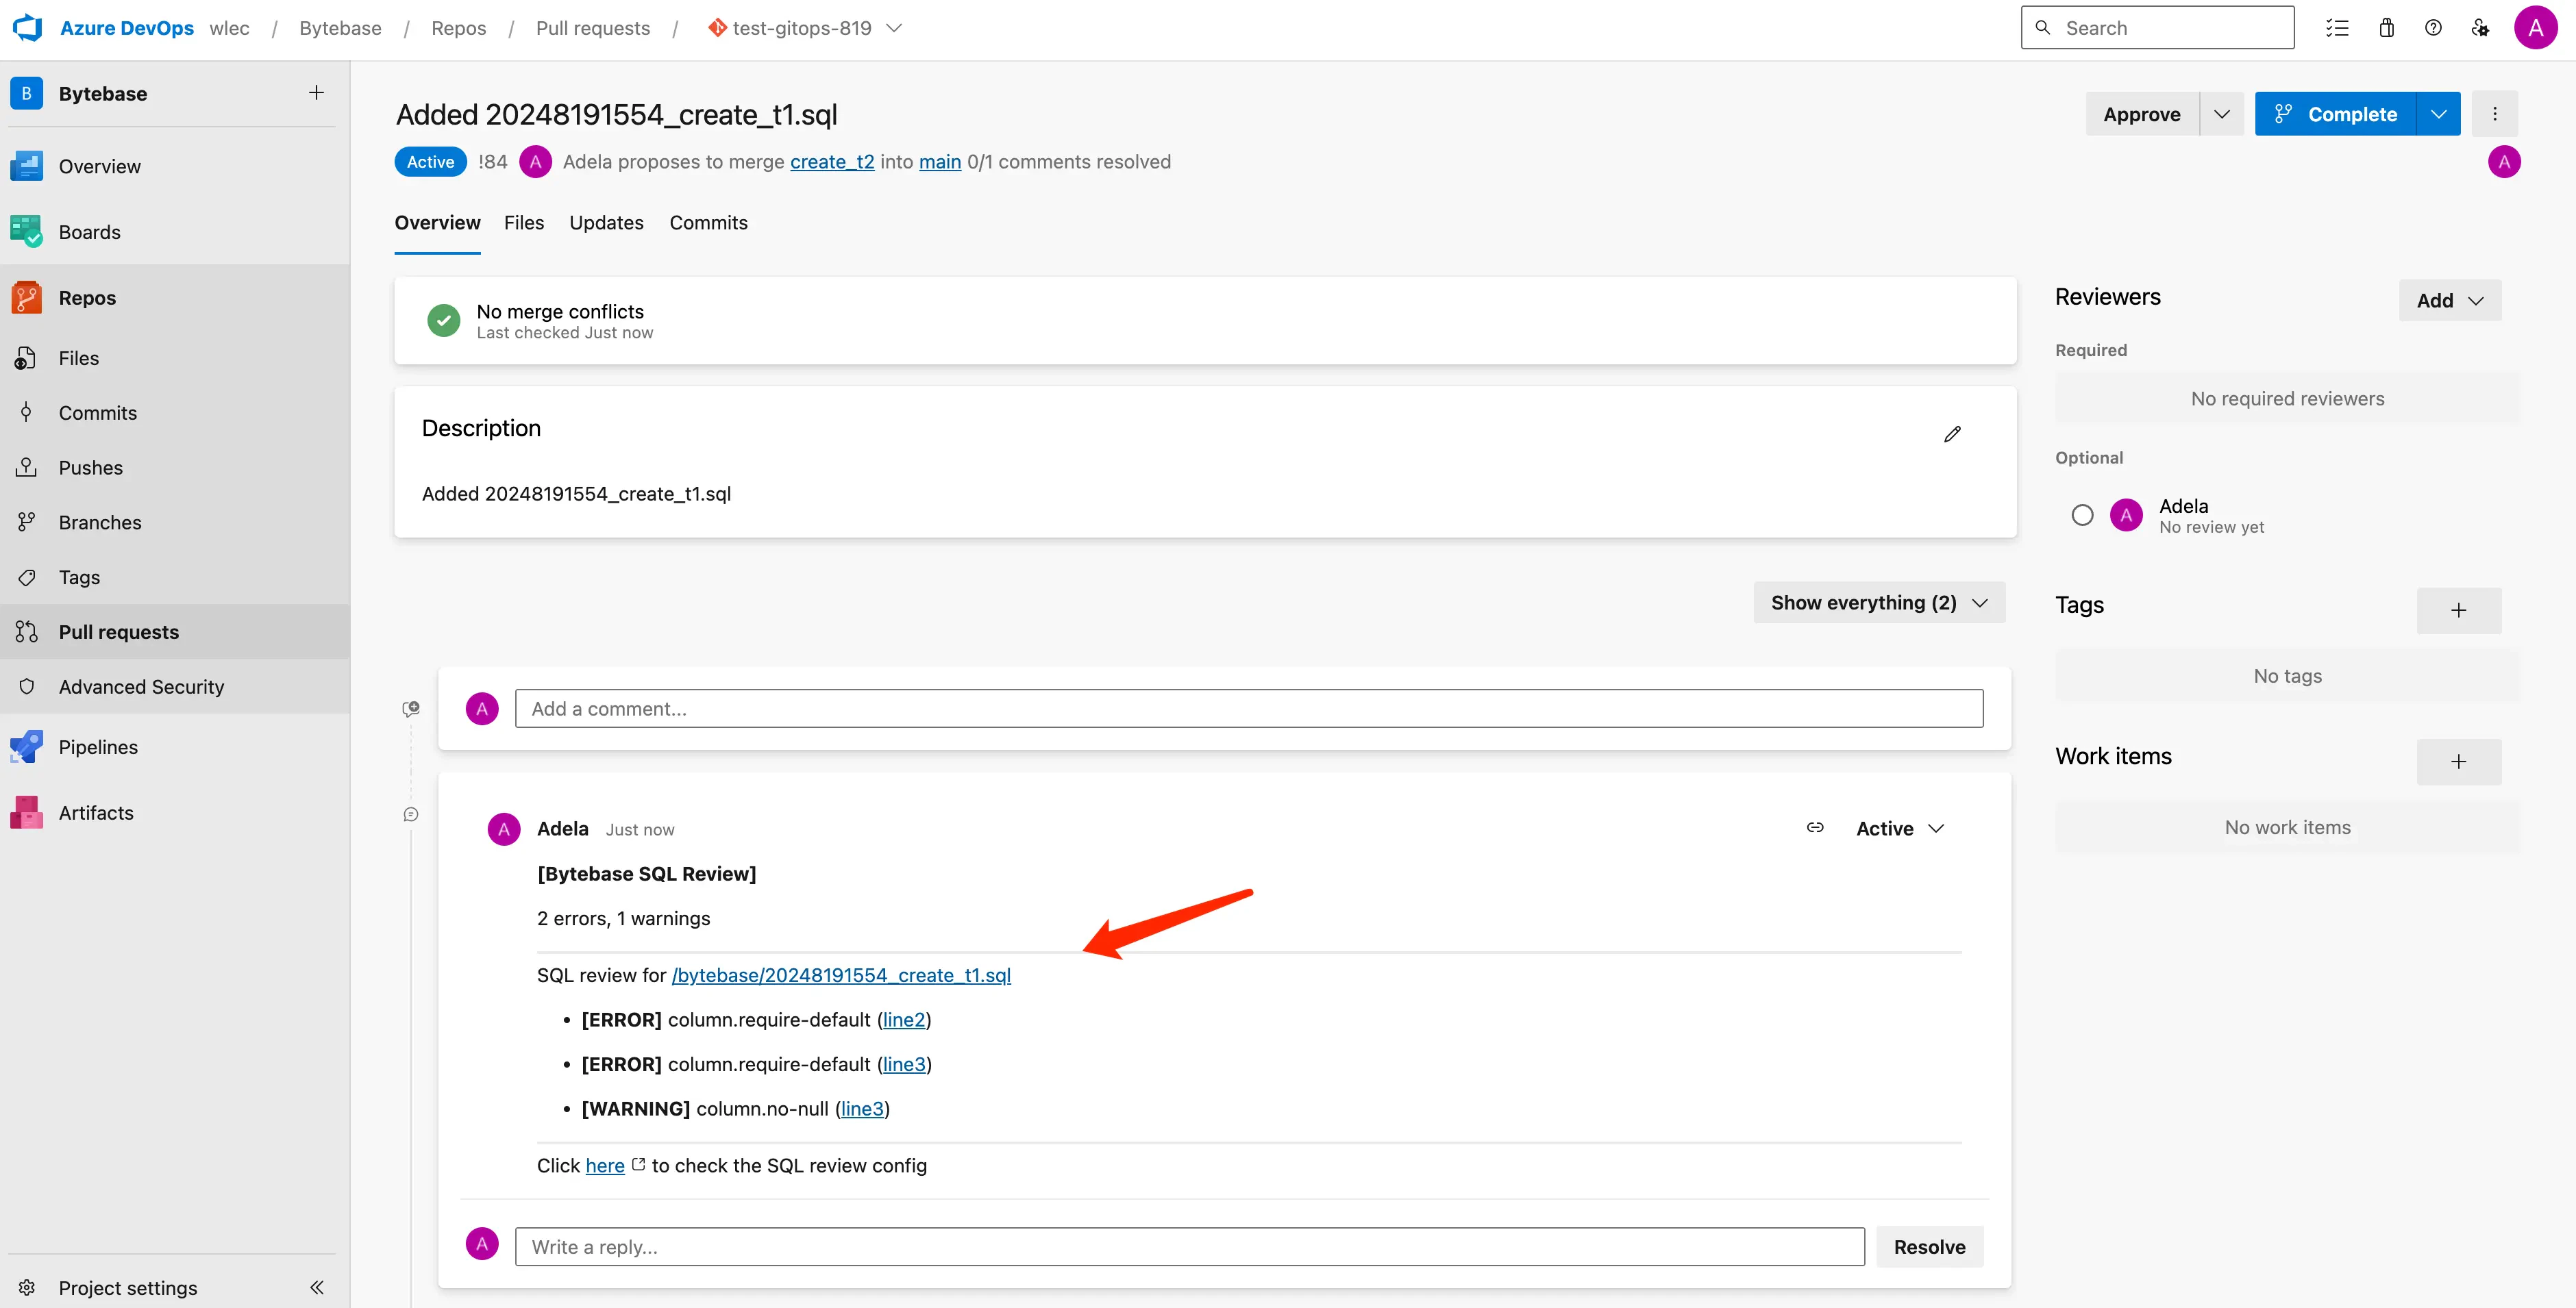Open user settings gear in the top bar
Screen dimensions: 2576x1308
pyautogui.click(x=2481, y=27)
